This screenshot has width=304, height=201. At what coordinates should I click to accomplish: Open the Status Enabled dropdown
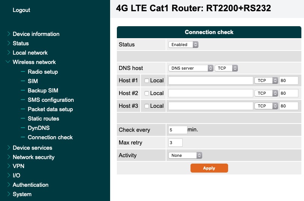(183, 45)
